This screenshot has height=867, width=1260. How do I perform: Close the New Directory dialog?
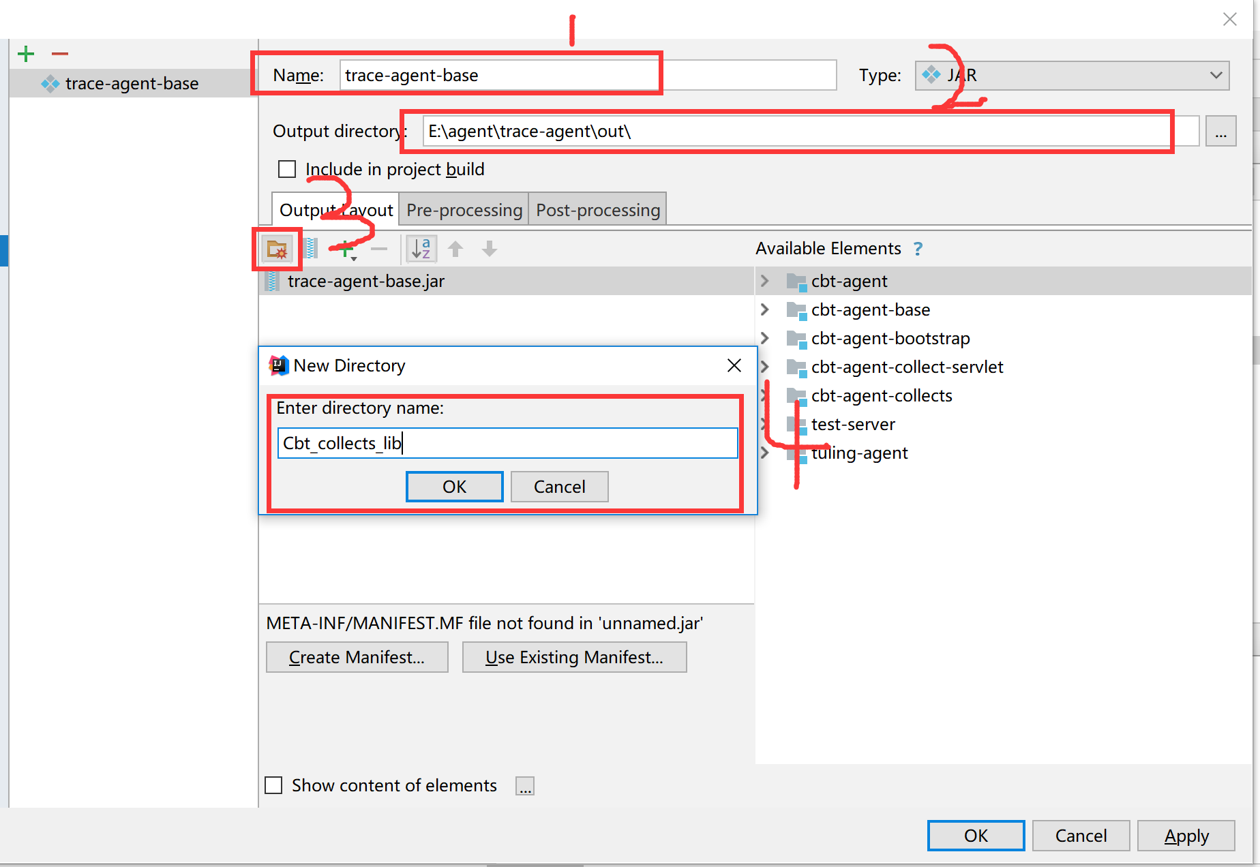click(734, 365)
